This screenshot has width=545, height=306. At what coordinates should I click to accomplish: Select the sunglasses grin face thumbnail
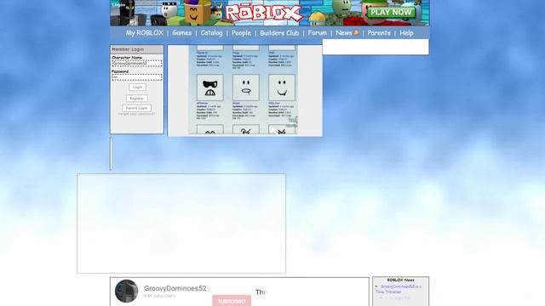[x=210, y=88]
